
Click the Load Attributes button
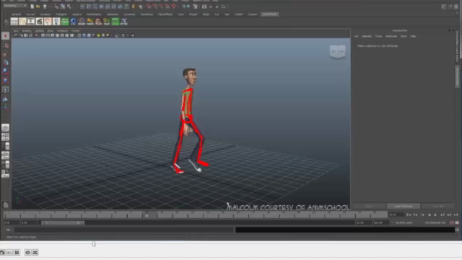(403, 207)
